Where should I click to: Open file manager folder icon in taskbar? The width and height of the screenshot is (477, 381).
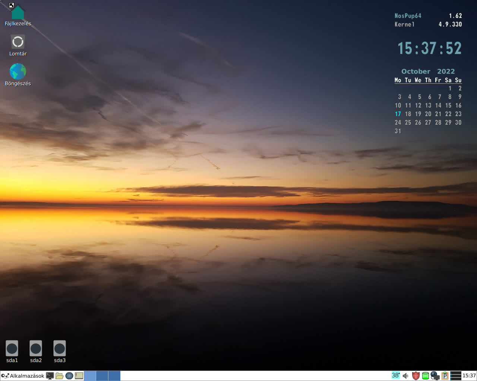(59, 376)
